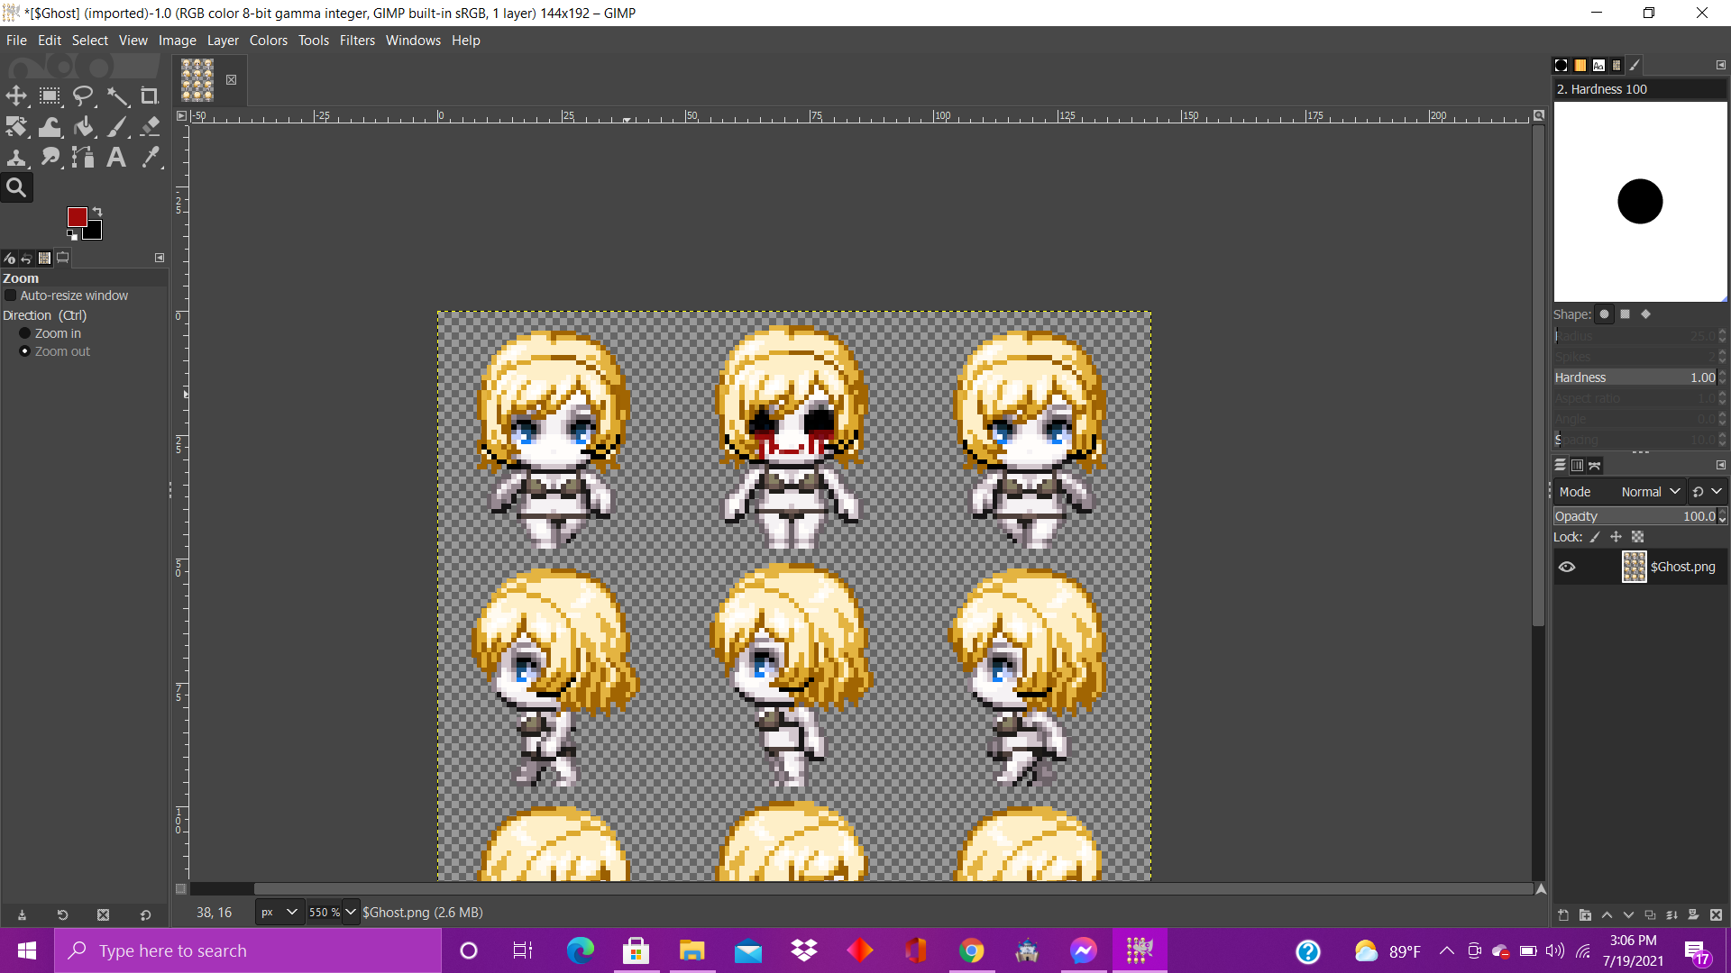Viewport: 1731px width, 973px height.
Task: Open the Windows menu
Action: pos(413,41)
